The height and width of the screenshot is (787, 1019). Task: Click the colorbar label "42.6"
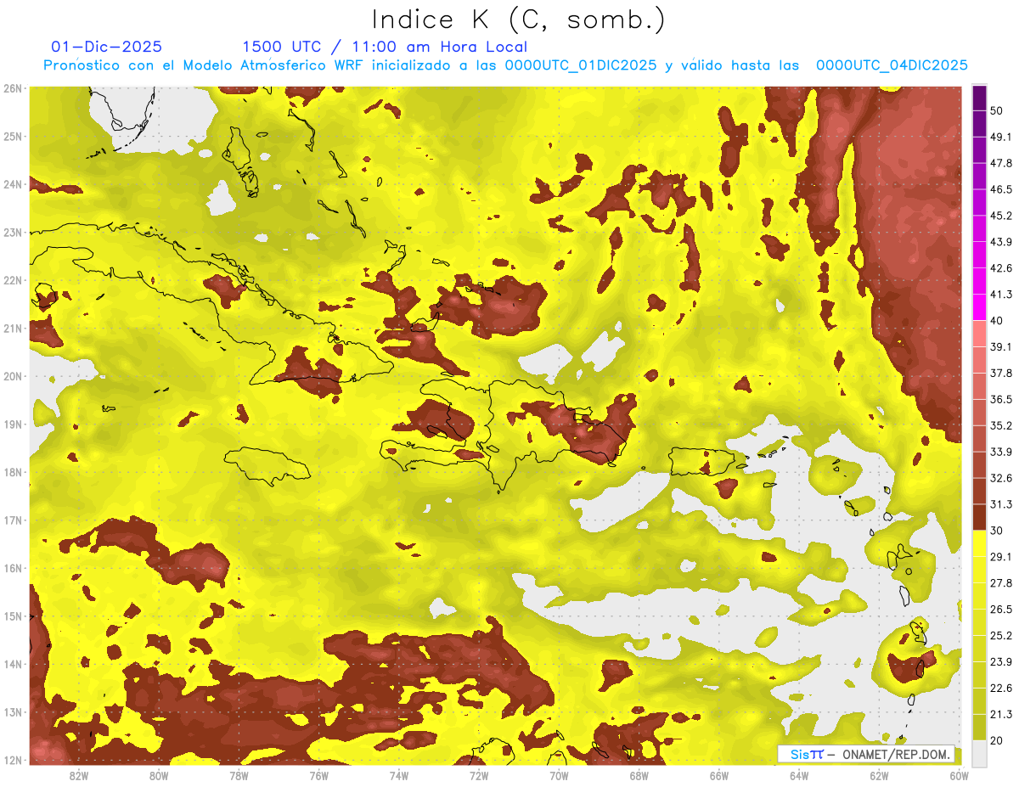[x=1001, y=269]
